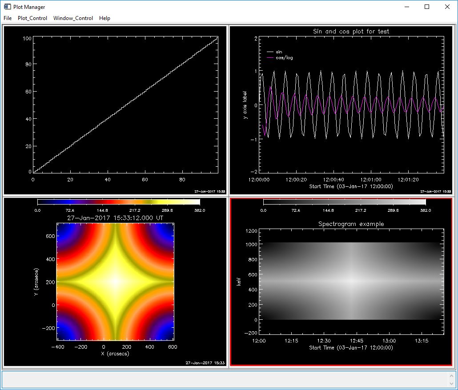The width and height of the screenshot is (458, 390).
Task: Open the Window_Control menu
Action: pos(73,18)
